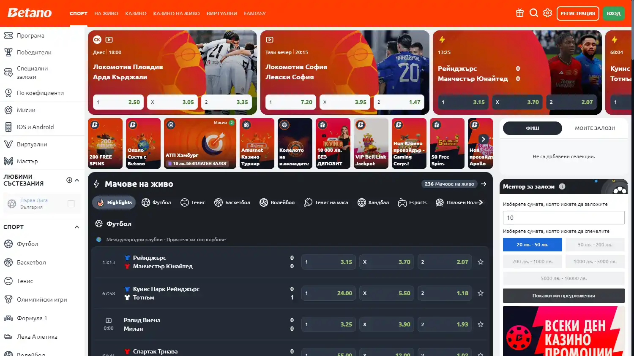Collapse the Любими състезания section

coord(77,180)
